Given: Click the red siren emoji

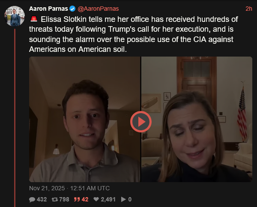Looking at the screenshot, I should (34, 19).
